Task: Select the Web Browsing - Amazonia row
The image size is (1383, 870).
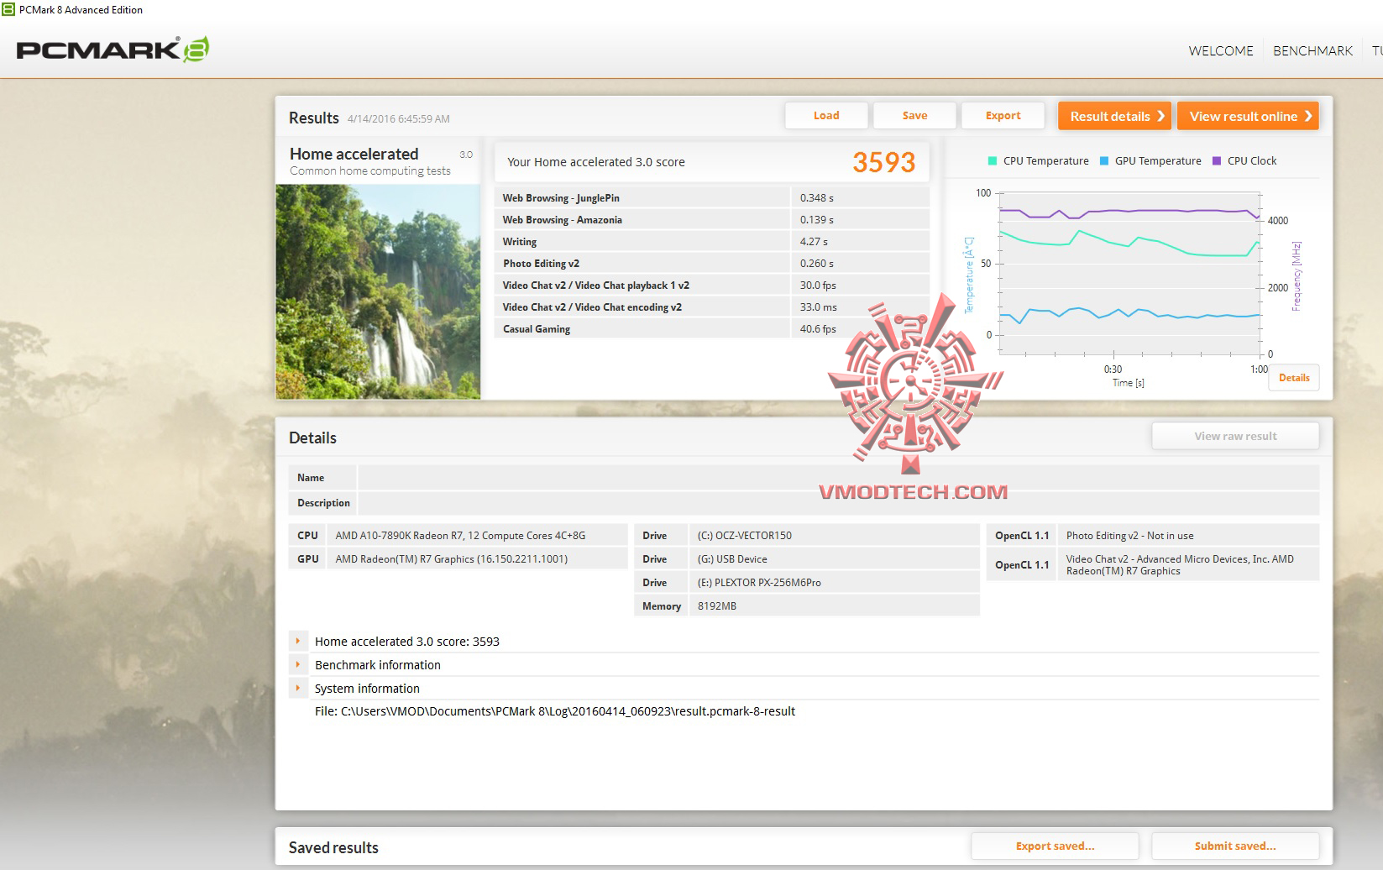Action: click(712, 219)
